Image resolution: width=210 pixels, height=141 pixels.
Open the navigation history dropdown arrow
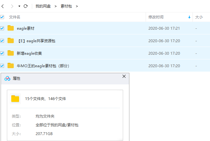[x=19, y=6]
